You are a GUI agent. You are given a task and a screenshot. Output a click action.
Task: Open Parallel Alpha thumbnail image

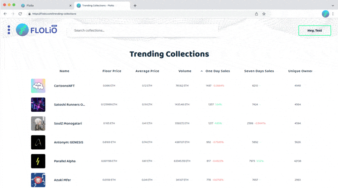pyautogui.click(x=38, y=161)
